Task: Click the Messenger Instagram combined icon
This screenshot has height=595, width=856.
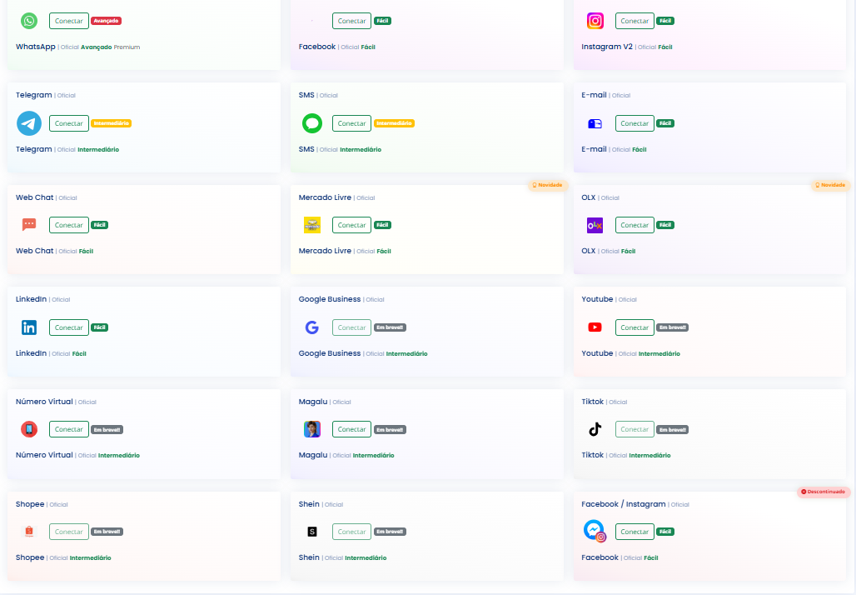Action: [x=595, y=531]
